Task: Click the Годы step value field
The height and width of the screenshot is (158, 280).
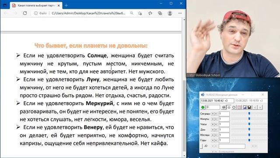Action: [224, 140]
